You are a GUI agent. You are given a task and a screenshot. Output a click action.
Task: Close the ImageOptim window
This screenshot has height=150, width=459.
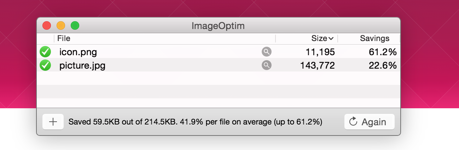[x=47, y=26]
